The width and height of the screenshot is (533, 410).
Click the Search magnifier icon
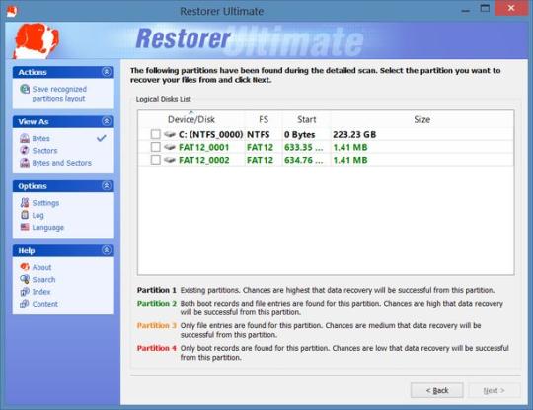[x=25, y=279]
